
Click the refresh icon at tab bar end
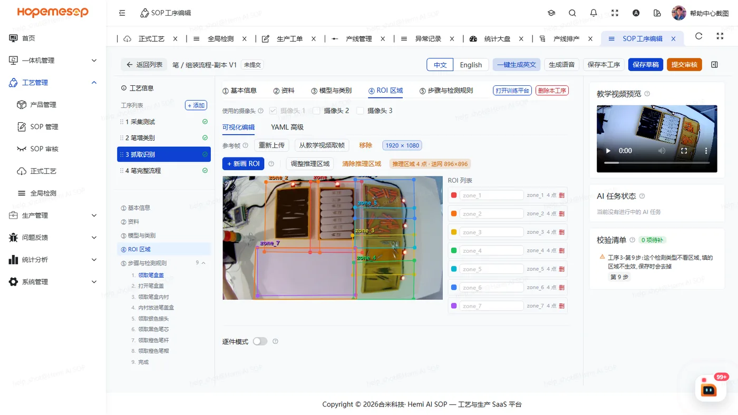click(x=699, y=36)
